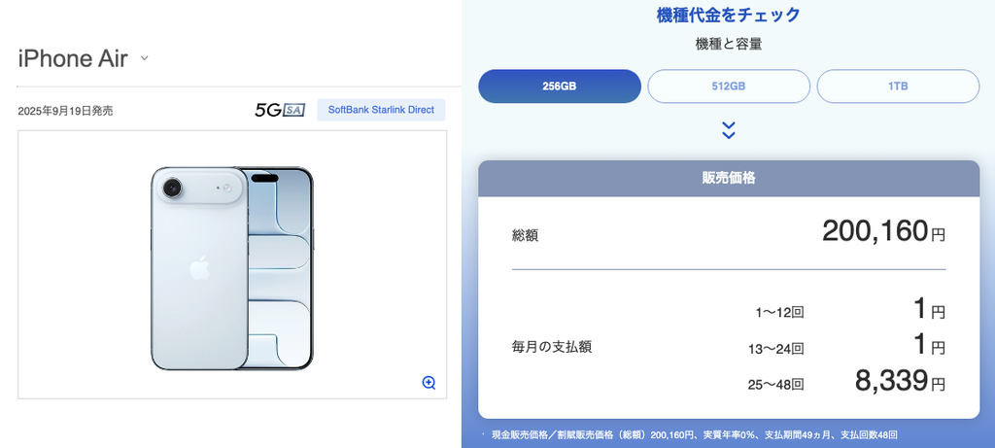
Task: Click the 5G SA network logo
Action: point(280,110)
